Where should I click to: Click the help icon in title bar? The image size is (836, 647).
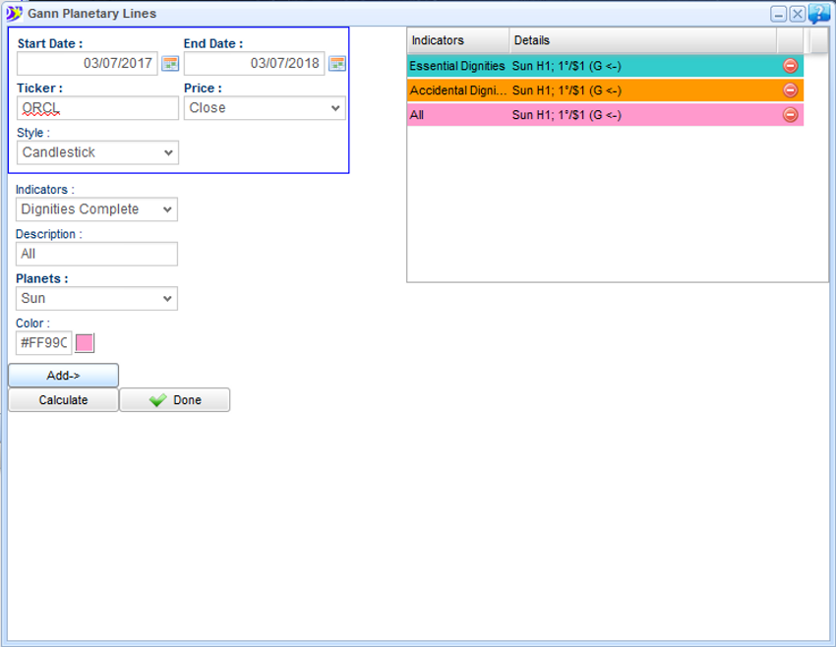point(819,14)
